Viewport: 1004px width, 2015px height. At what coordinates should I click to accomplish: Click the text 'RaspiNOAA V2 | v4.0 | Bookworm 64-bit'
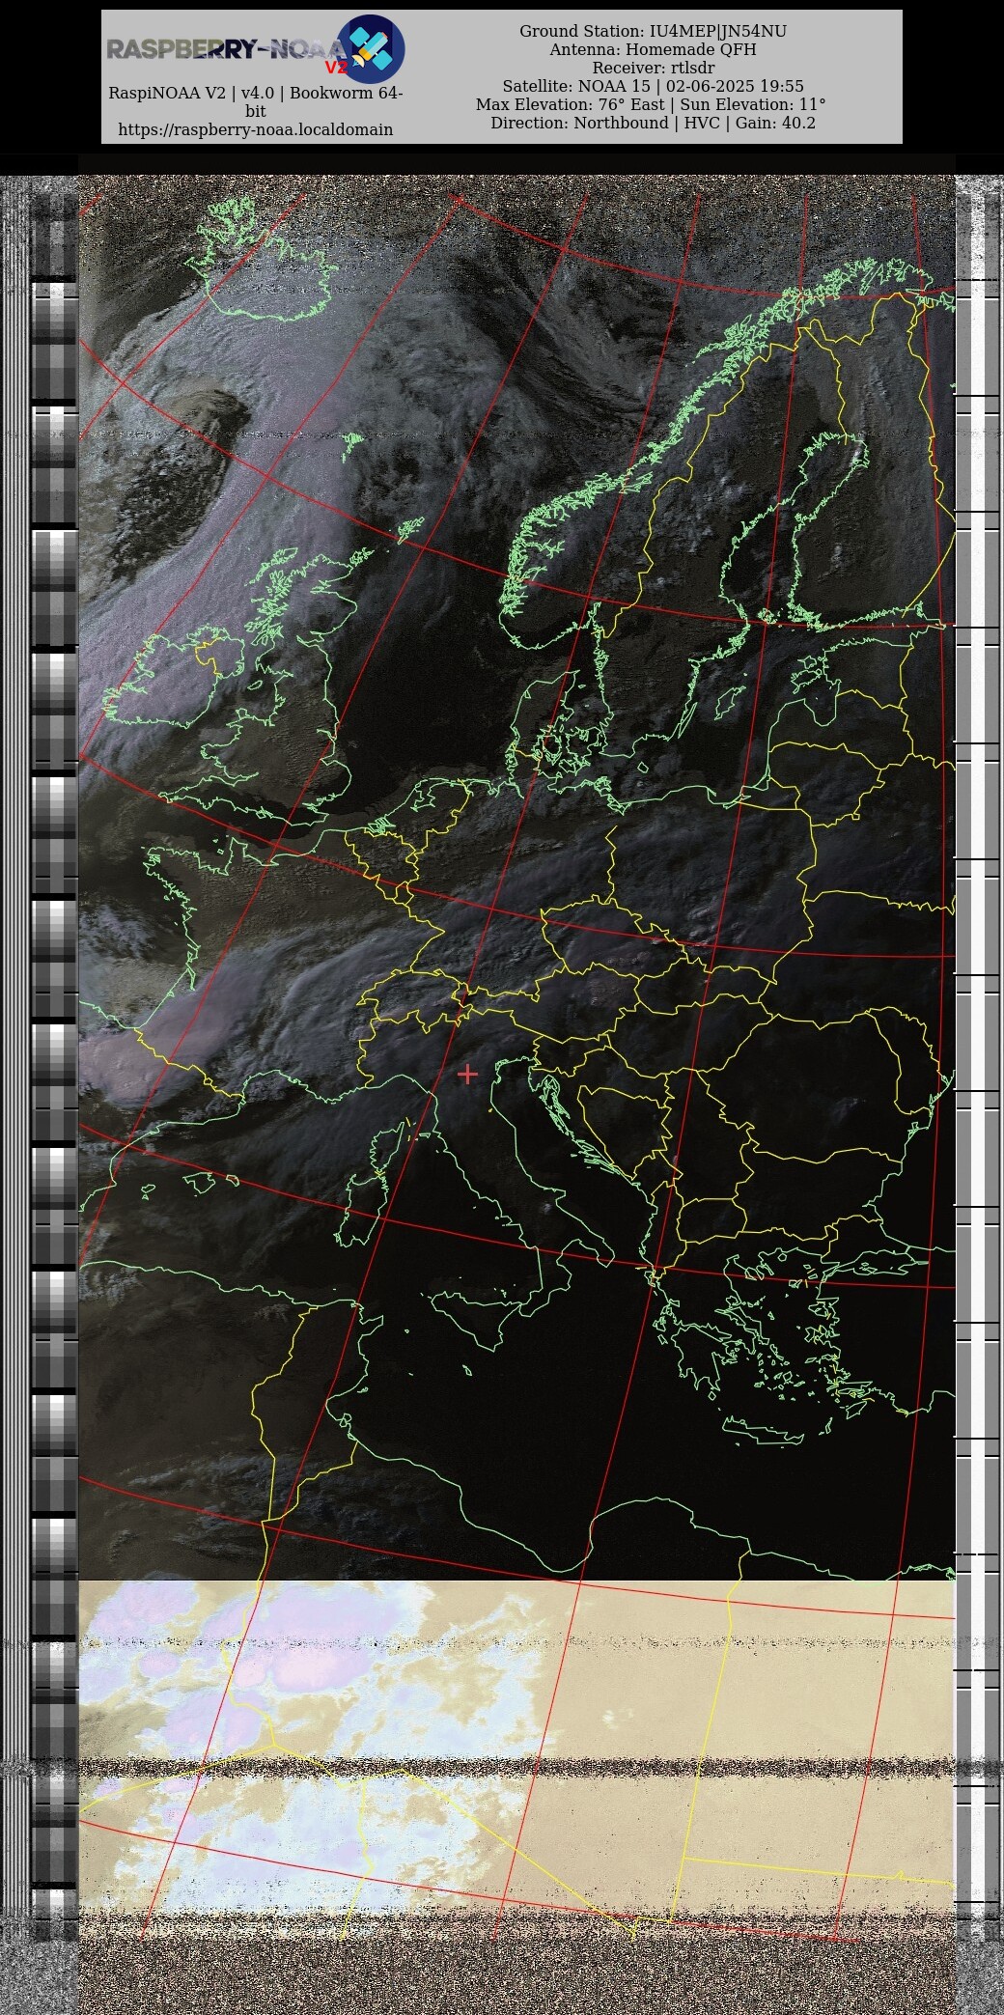pos(256,102)
